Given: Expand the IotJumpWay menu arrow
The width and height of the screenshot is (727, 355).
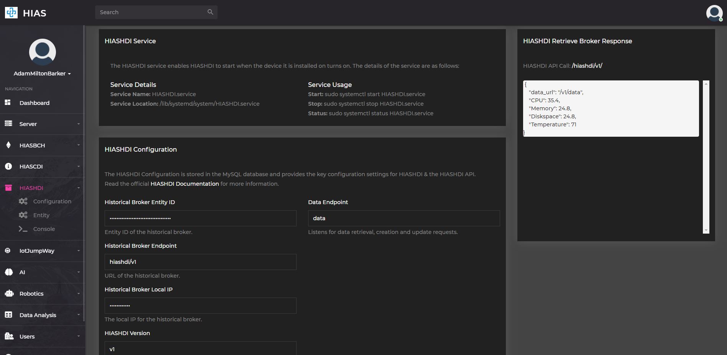Looking at the screenshot, I should click(79, 250).
